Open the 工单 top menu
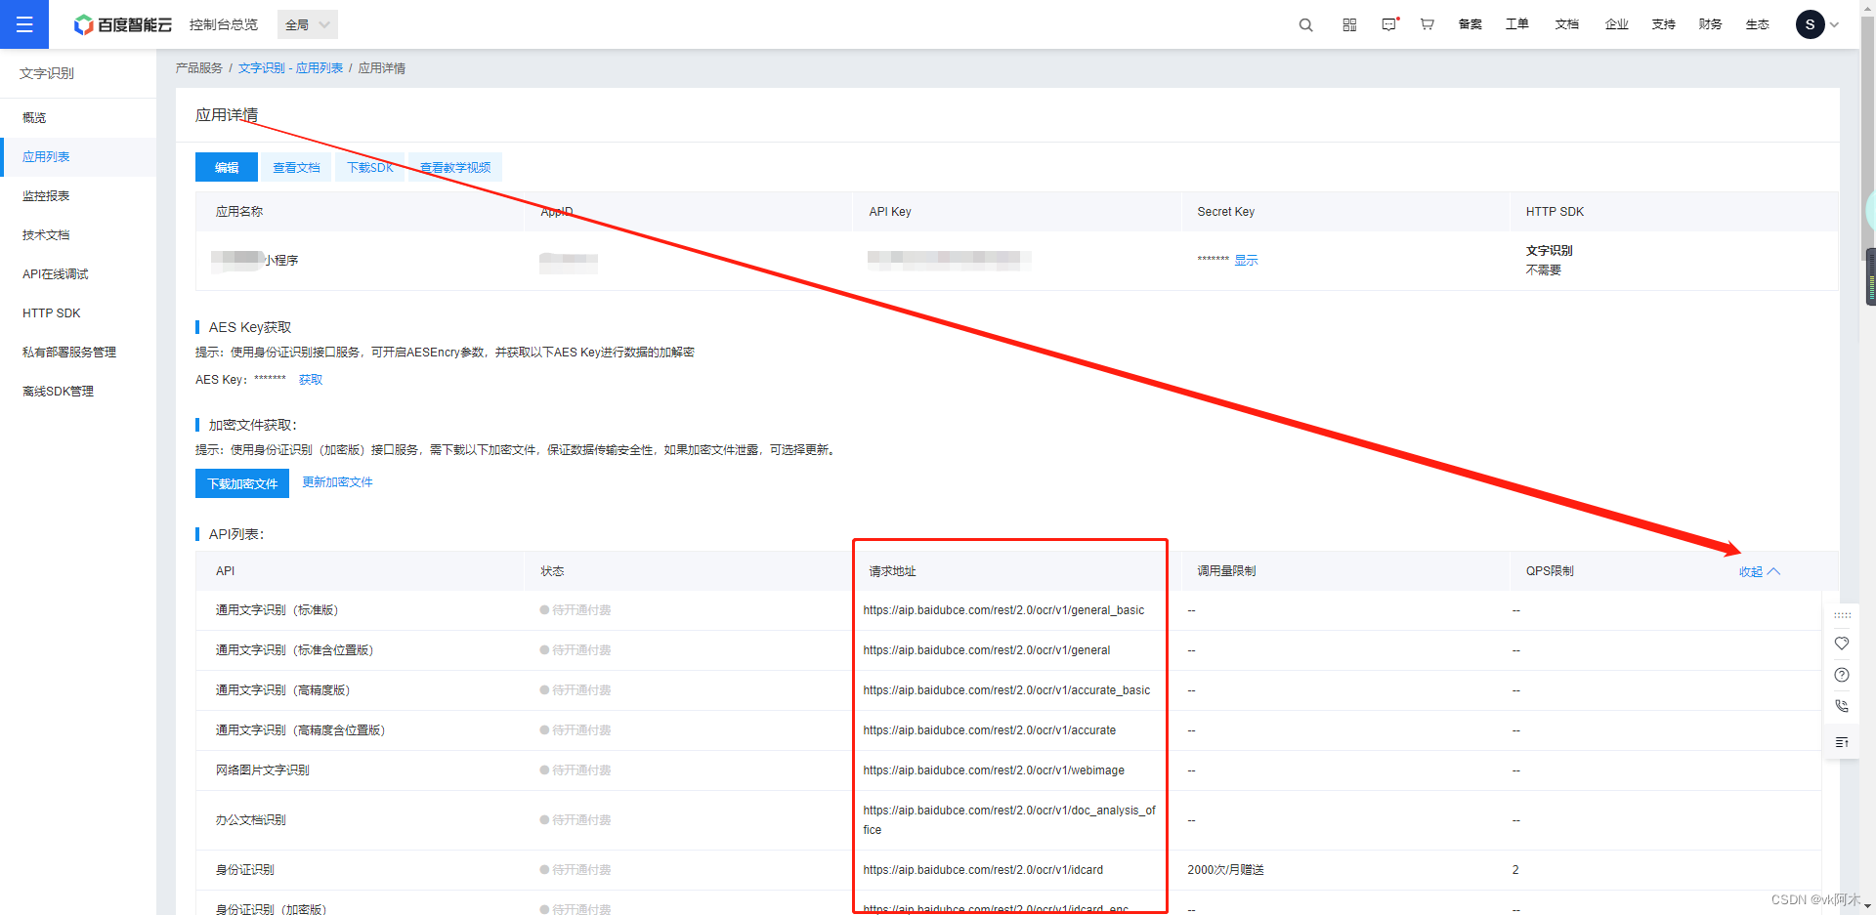The width and height of the screenshot is (1876, 915). coord(1516,24)
